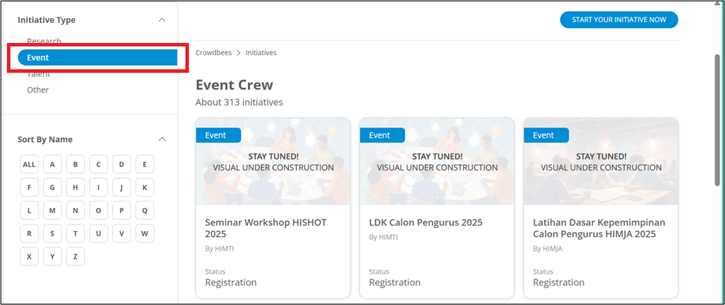
Task: Open the Crowdbees breadcrumb link
Action: pyautogui.click(x=214, y=53)
